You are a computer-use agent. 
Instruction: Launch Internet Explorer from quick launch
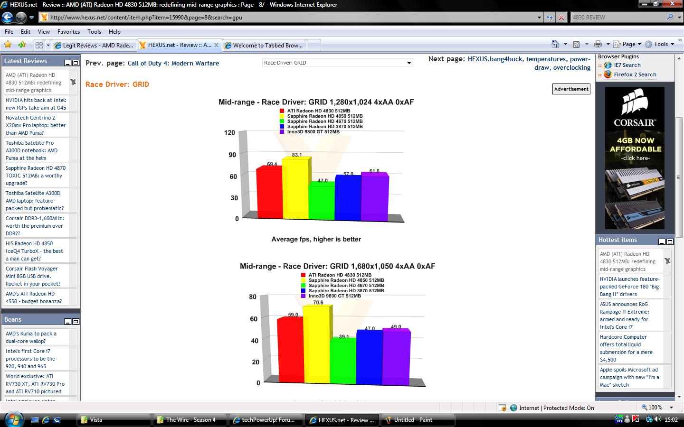46,420
